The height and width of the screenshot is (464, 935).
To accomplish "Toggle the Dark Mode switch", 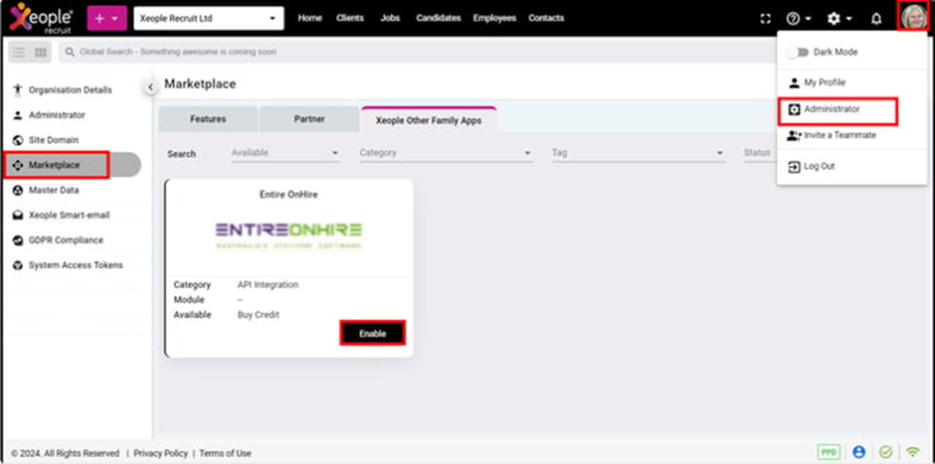I will pyautogui.click(x=797, y=53).
